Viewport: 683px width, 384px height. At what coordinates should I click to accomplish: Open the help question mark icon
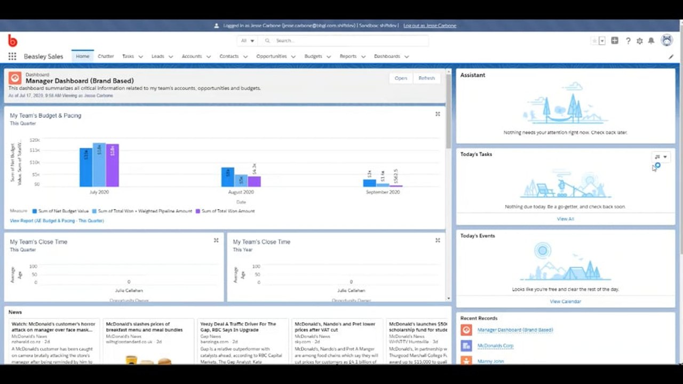point(628,41)
